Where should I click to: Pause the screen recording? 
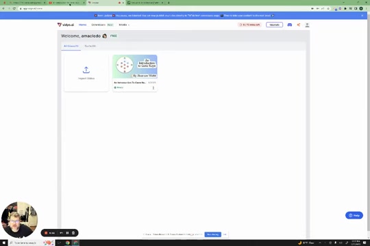67,233
